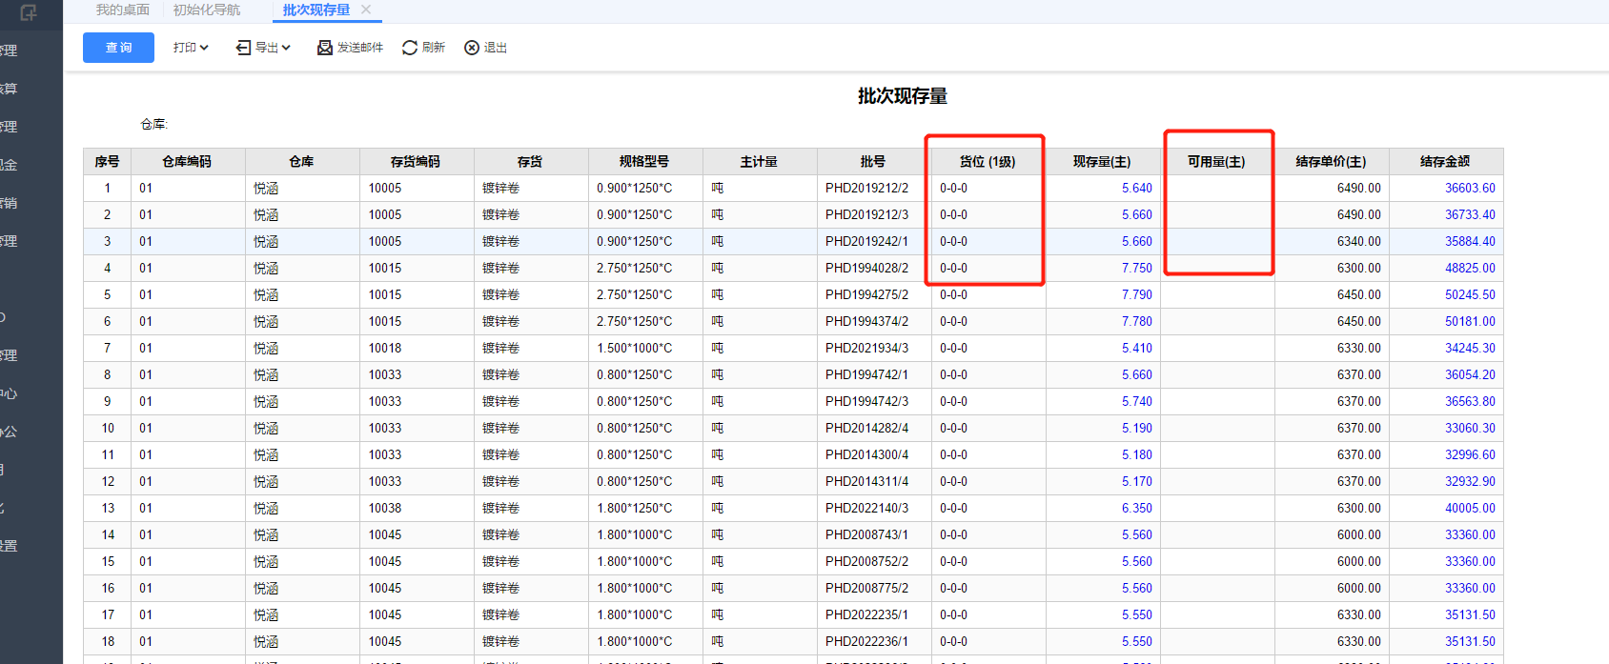Click amount link 48825.00
Image resolution: width=1609 pixels, height=664 pixels.
[x=1470, y=269]
